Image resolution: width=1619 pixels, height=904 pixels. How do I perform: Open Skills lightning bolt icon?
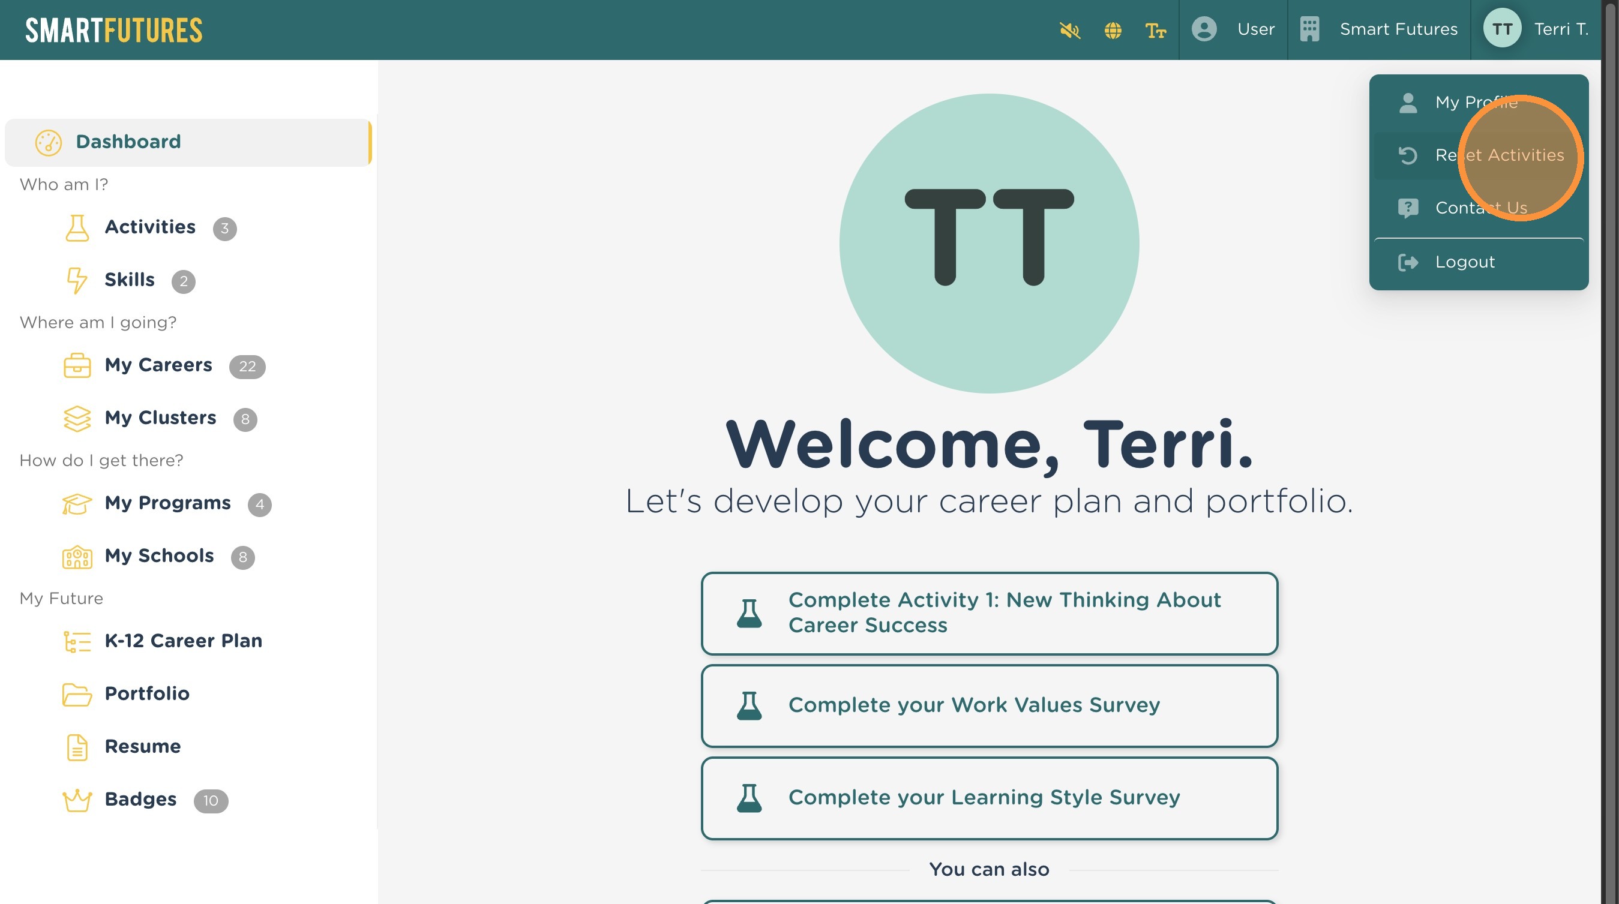pyautogui.click(x=77, y=280)
